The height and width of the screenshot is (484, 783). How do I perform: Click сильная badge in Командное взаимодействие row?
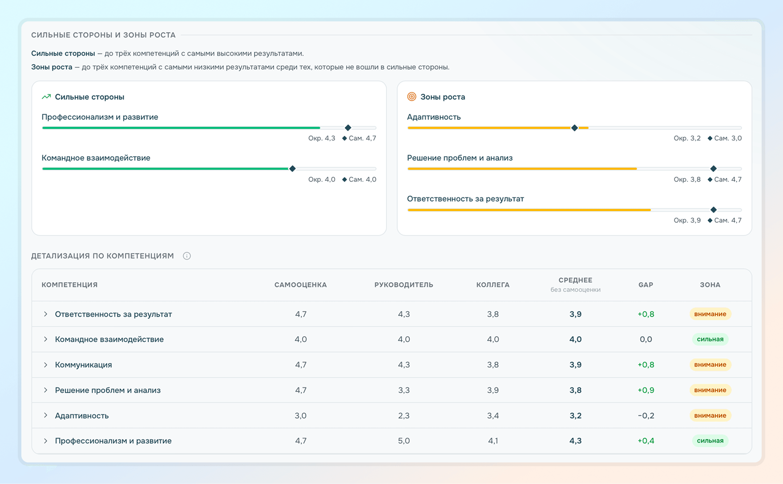tap(710, 339)
